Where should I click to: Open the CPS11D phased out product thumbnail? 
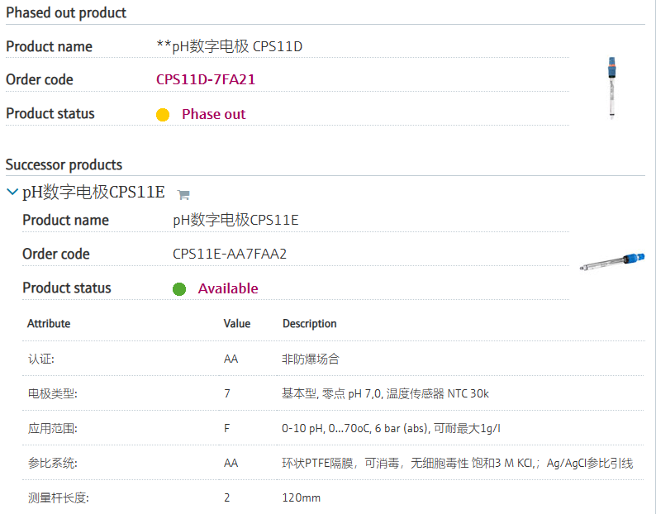(611, 88)
